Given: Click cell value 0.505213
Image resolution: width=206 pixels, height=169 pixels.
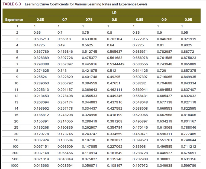Looking at the screenshot, I should (x=41, y=39).
